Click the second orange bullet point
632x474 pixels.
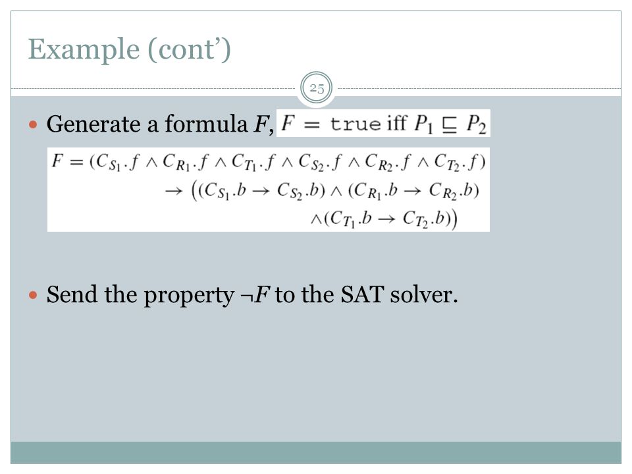click(x=33, y=296)
